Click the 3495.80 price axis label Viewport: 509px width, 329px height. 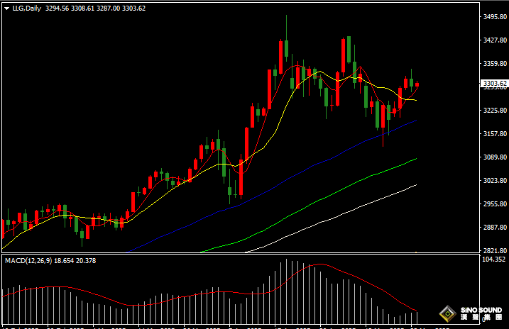[494, 17]
